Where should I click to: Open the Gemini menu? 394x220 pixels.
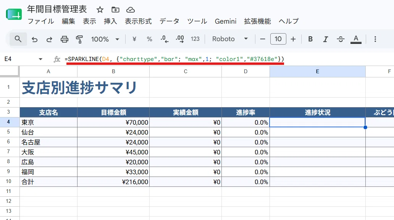click(226, 21)
